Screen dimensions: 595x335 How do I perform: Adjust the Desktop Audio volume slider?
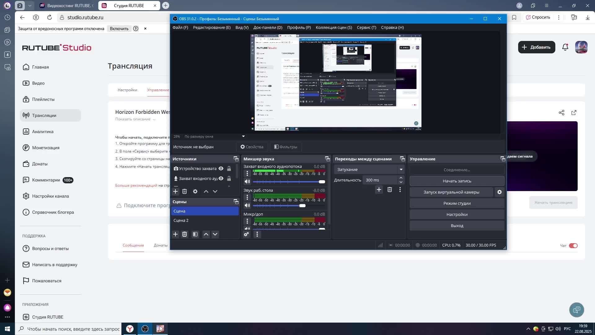click(302, 206)
